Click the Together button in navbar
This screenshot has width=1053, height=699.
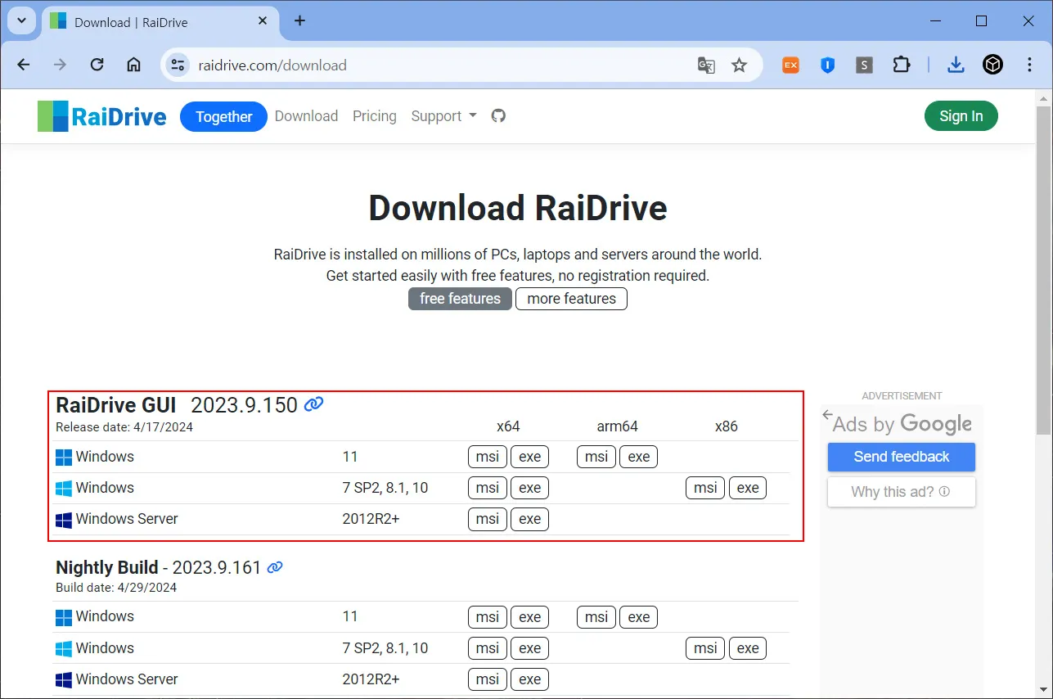pos(223,116)
